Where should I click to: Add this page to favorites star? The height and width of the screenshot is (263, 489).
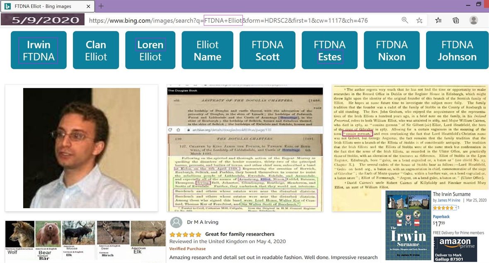pyautogui.click(x=419, y=20)
